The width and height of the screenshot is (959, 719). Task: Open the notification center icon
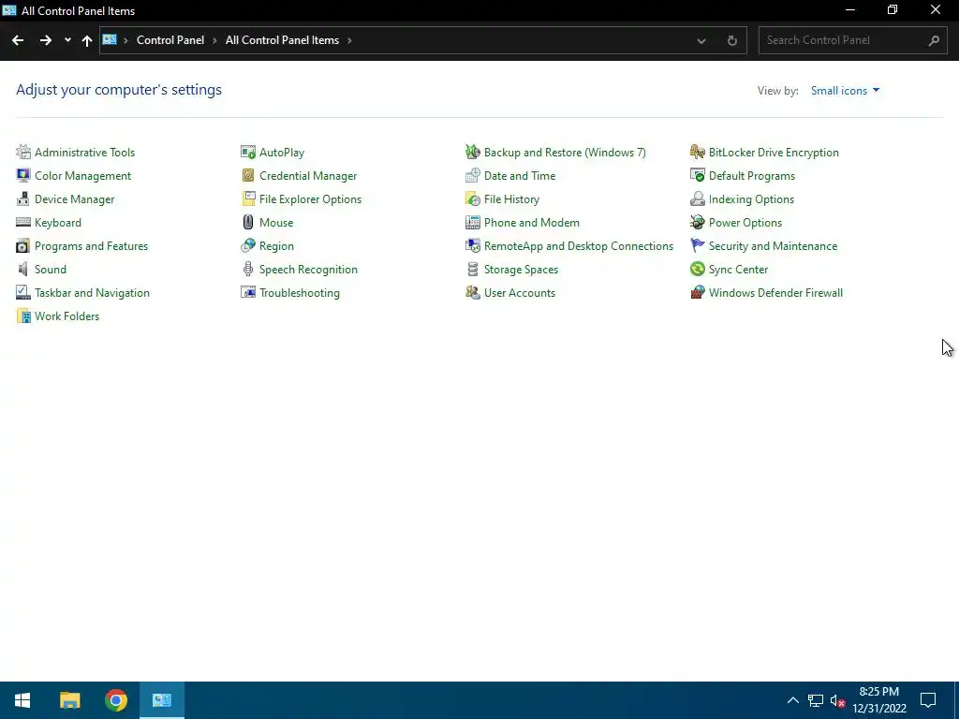point(928,700)
